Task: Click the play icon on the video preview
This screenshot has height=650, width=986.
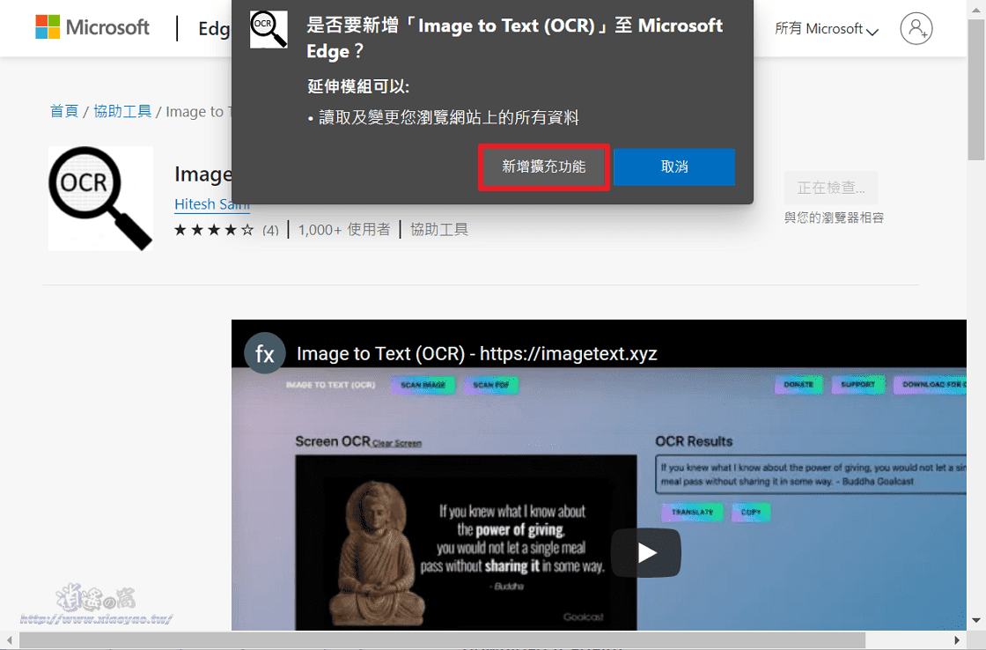Action: coord(645,552)
